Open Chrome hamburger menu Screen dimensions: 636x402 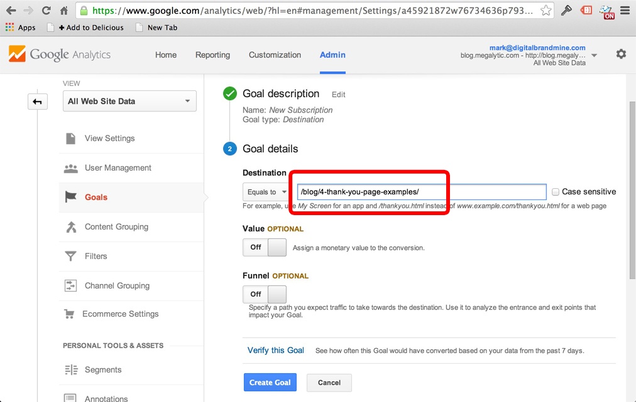pos(625,11)
